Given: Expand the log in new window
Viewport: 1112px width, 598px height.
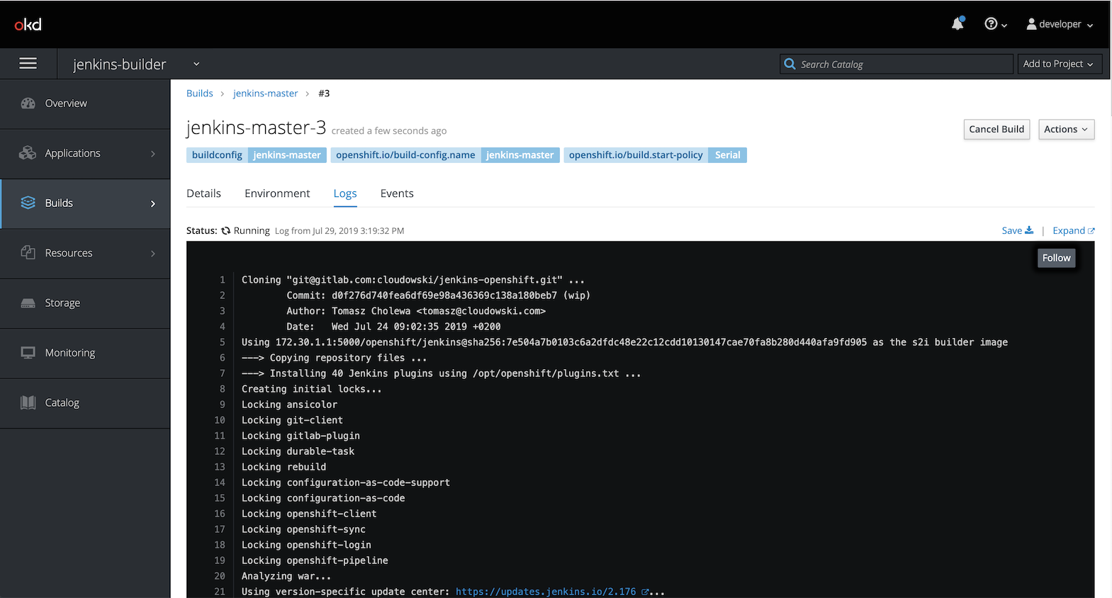Looking at the screenshot, I should coord(1074,230).
